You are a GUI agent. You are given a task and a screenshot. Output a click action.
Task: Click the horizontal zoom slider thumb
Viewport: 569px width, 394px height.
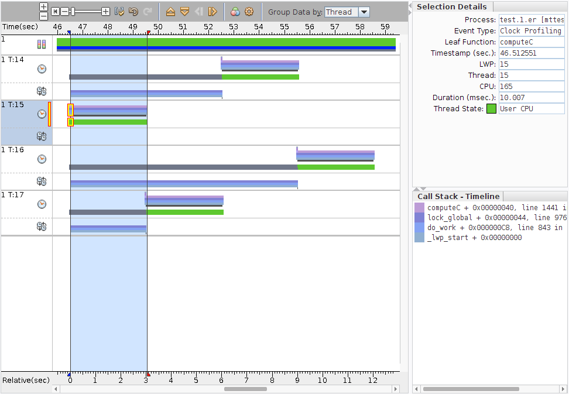click(x=73, y=12)
